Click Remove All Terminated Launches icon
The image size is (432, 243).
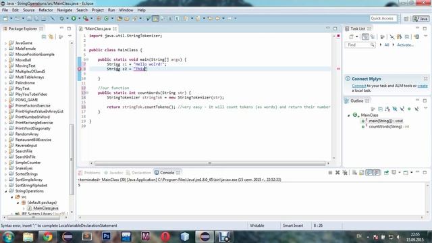pos(345,173)
